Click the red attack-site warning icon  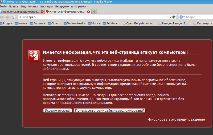click(x=34, y=56)
